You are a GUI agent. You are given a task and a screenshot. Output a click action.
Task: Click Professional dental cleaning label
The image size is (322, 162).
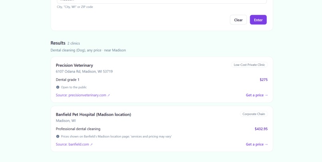[78, 129]
